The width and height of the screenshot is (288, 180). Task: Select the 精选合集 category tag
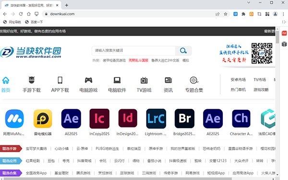[11, 173]
